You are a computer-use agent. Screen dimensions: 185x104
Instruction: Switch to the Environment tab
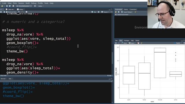(119, 10)
